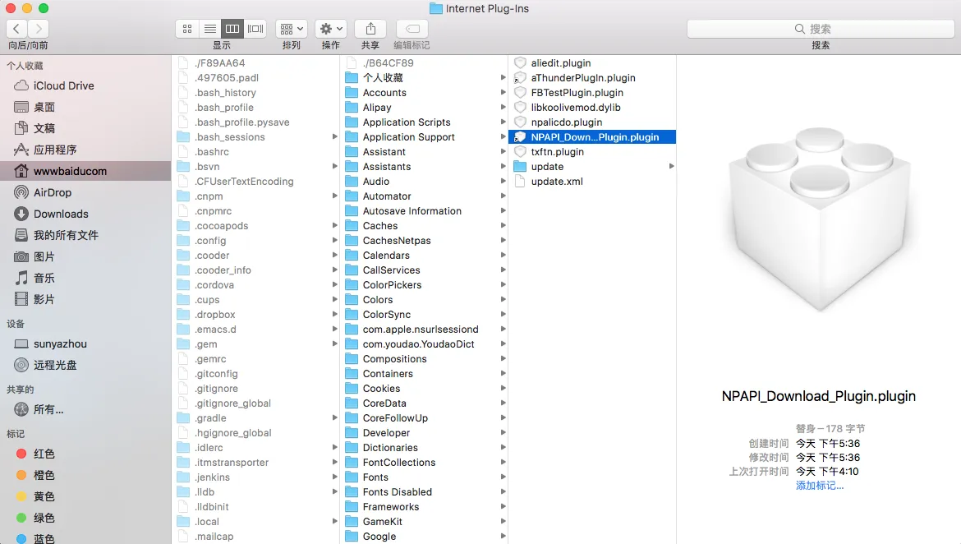Select the update.xml file
Viewport: 961px width, 544px height.
tap(557, 182)
